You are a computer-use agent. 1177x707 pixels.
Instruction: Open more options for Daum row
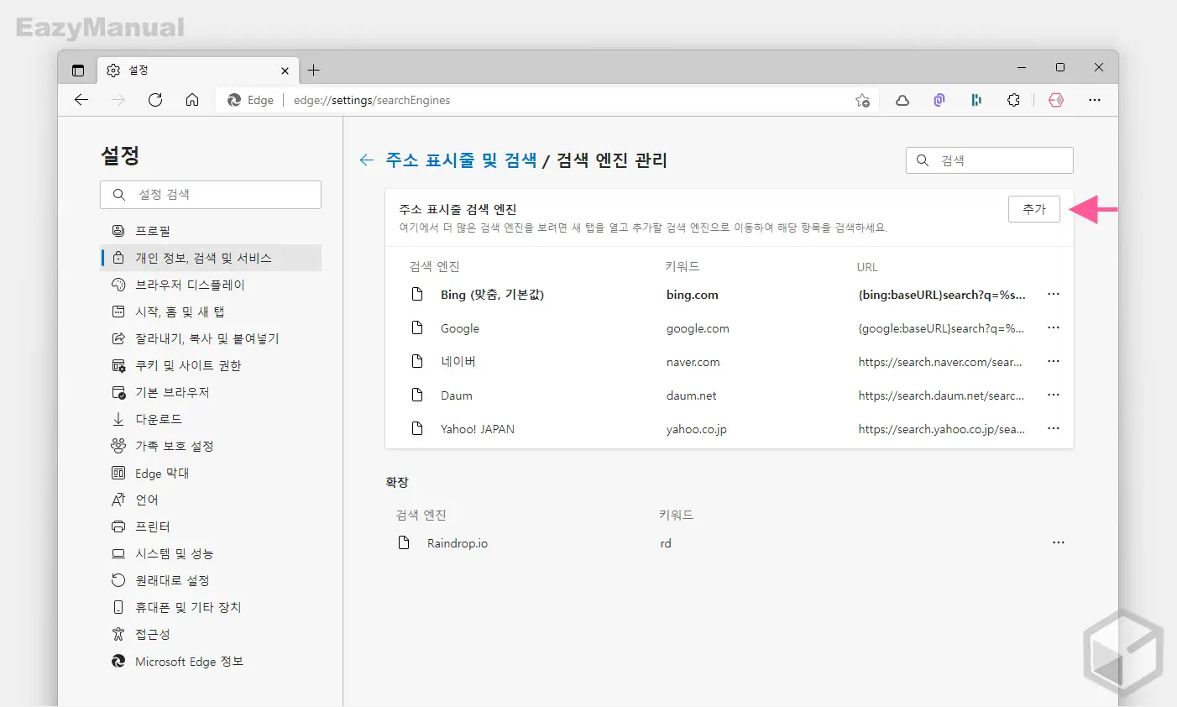tap(1054, 395)
